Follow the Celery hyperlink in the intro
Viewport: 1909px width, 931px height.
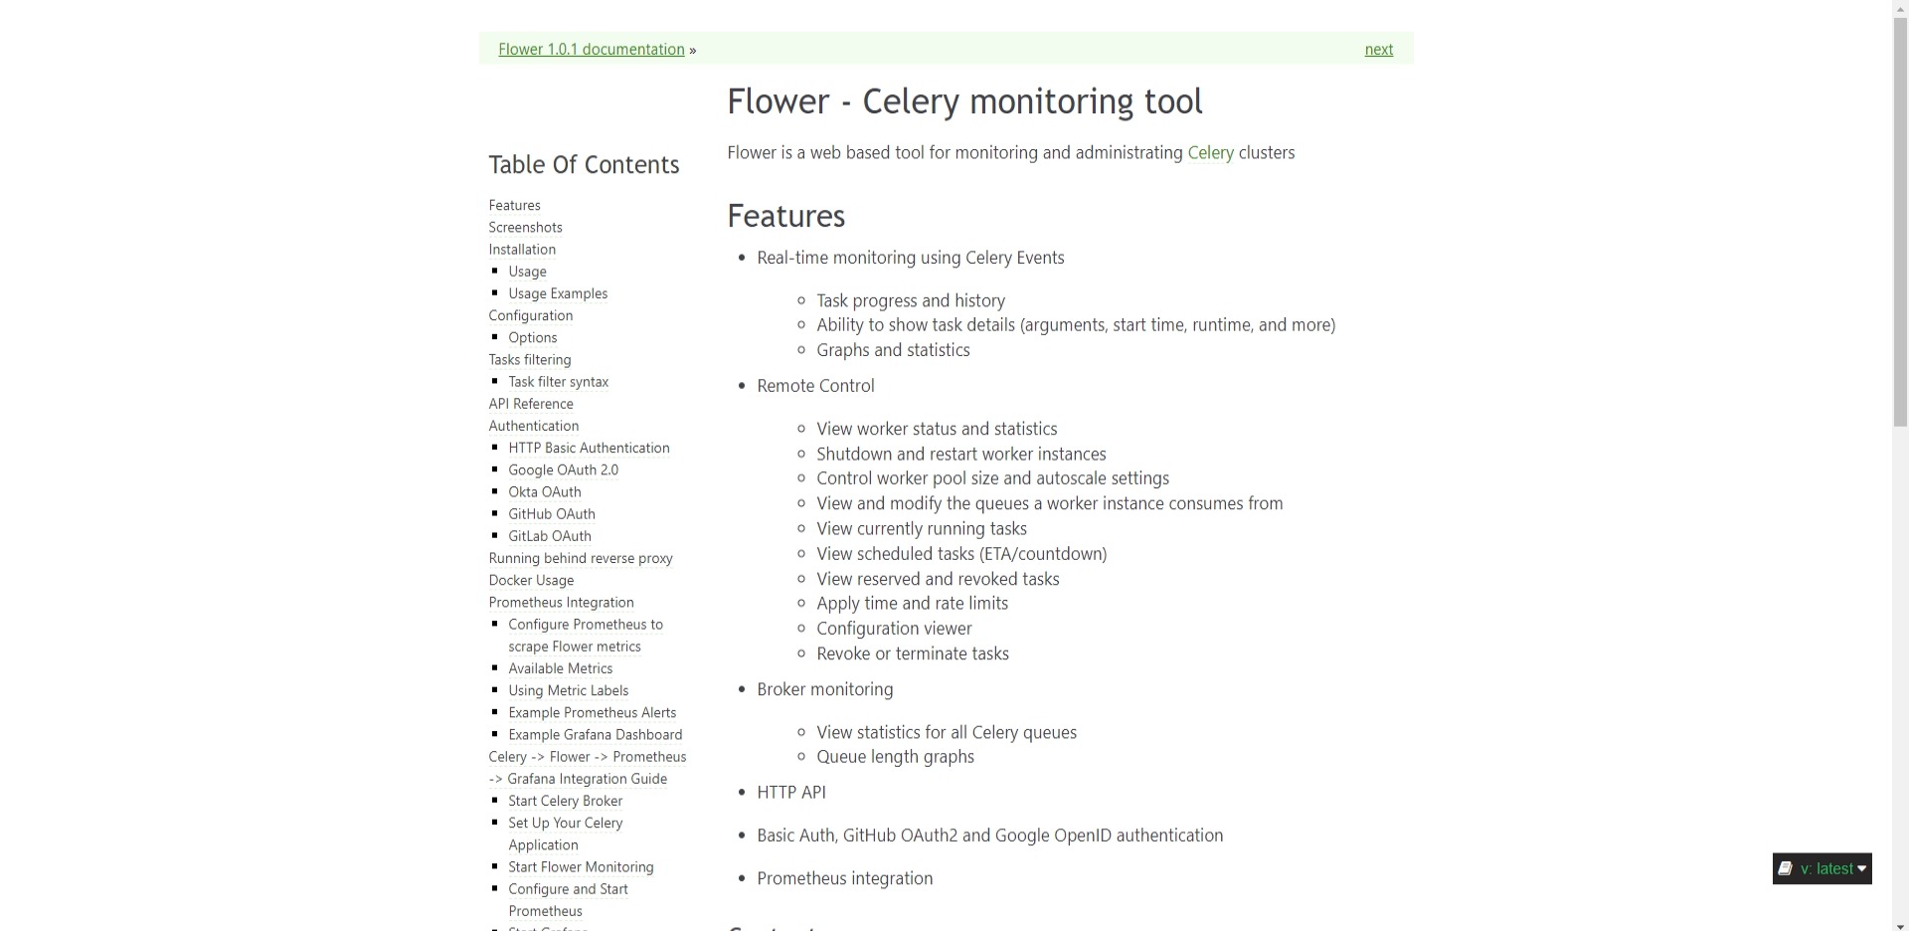click(1210, 153)
